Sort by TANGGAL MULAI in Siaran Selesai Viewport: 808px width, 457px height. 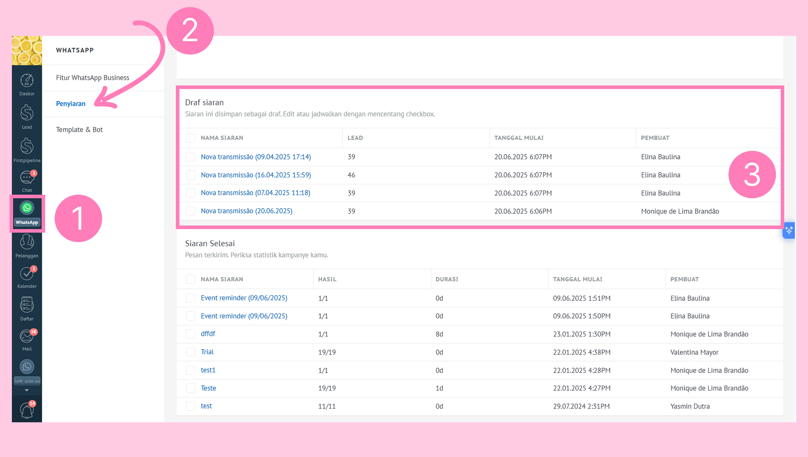[577, 279]
